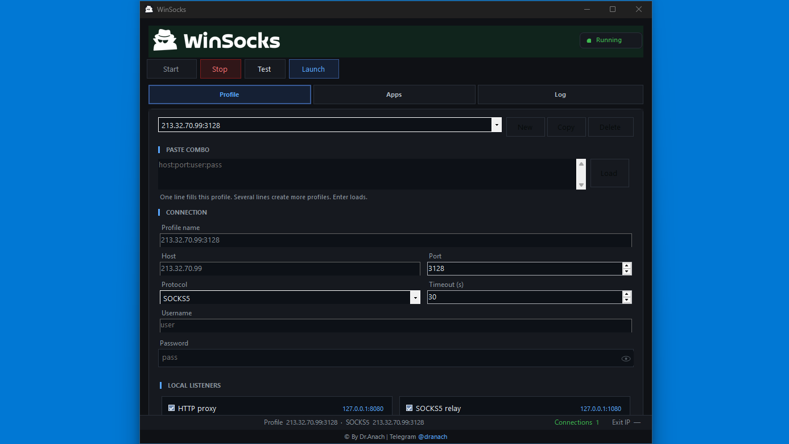The height and width of the screenshot is (444, 789).
Task: Click the WinSocks title bar app icon
Action: (x=149, y=9)
